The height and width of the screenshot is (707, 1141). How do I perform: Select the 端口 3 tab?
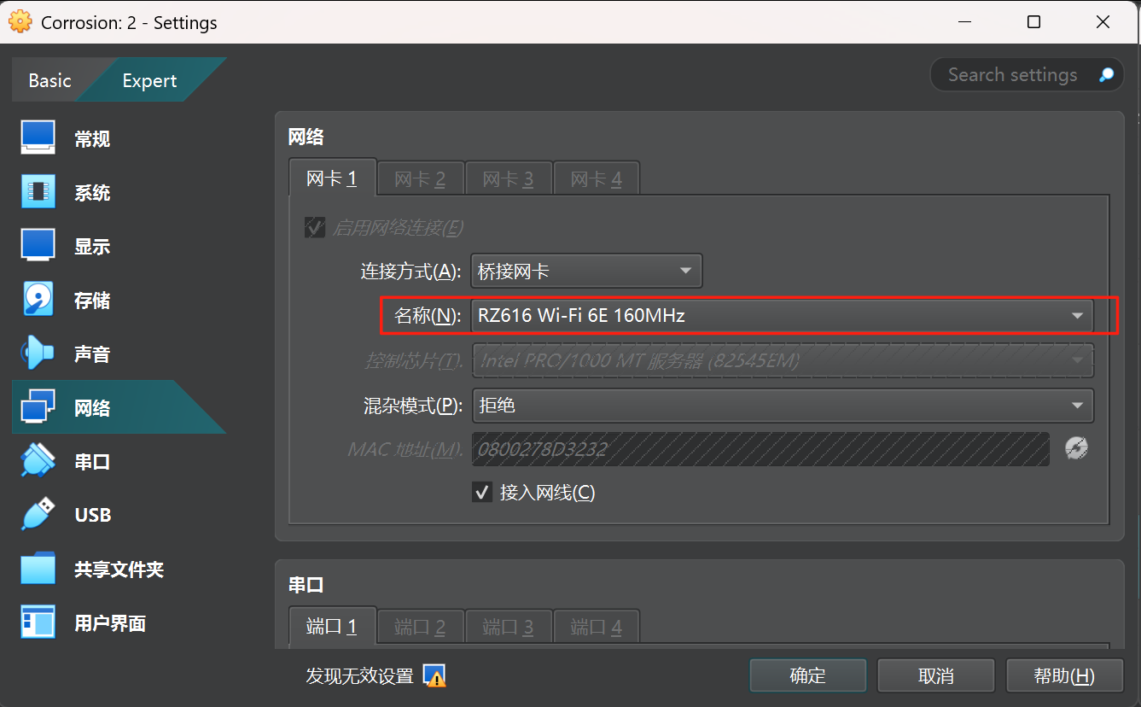[x=508, y=628]
